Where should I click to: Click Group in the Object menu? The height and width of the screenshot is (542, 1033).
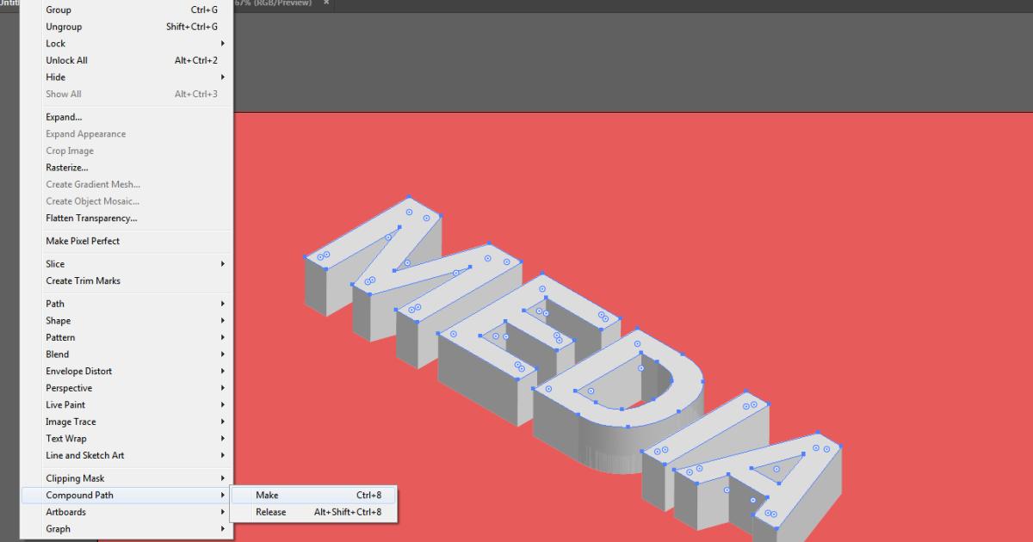tap(60, 9)
